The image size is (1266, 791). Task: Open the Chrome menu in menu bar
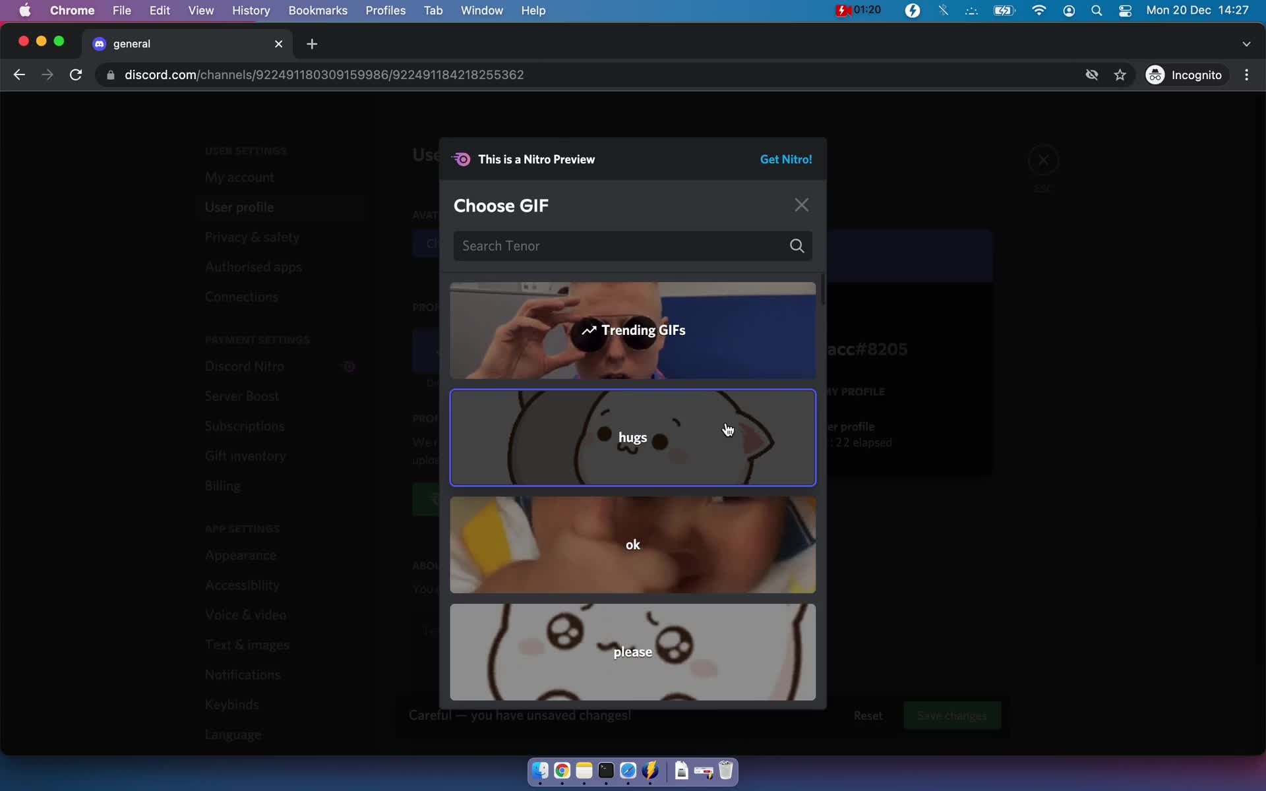72,11
